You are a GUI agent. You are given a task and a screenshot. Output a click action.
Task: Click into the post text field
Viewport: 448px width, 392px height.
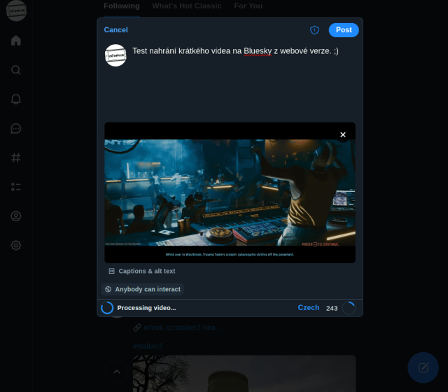tap(238, 77)
